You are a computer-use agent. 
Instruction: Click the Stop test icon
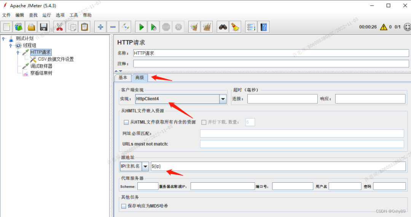click(166, 27)
